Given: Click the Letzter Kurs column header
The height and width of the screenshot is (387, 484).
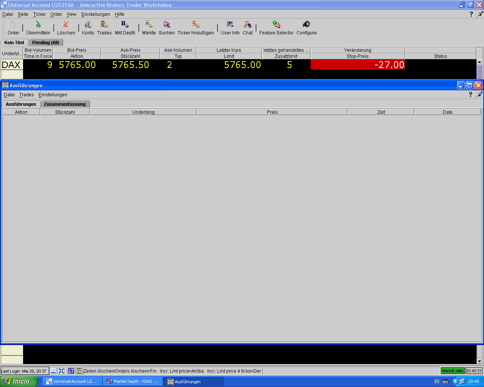Looking at the screenshot, I should point(229,50).
